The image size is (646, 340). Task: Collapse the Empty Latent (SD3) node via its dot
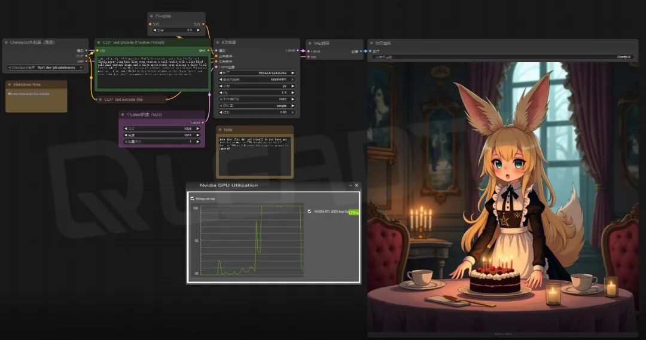coord(123,115)
